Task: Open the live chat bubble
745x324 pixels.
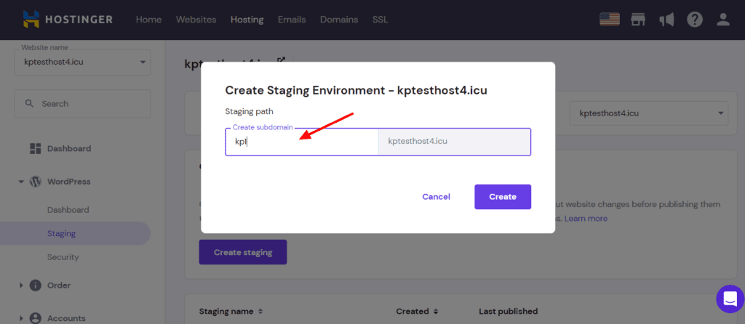Action: (x=730, y=299)
